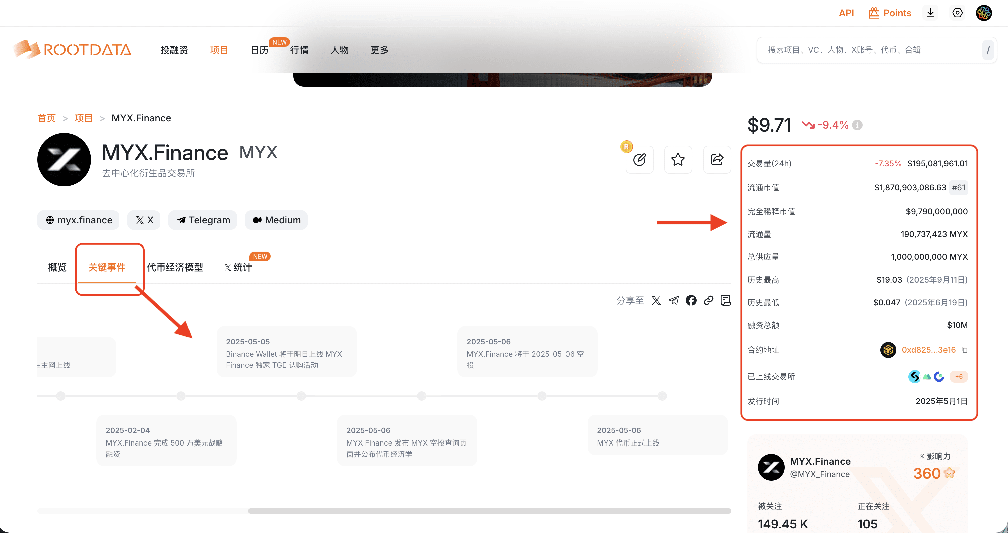Image resolution: width=1008 pixels, height=533 pixels.
Task: Copy contract address with the copy icon
Action: (965, 350)
